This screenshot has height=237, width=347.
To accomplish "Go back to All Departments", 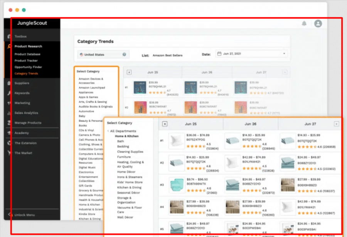I will pyautogui.click(x=121, y=131).
